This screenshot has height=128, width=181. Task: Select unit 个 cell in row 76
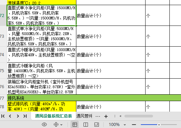[x=157, y=86]
